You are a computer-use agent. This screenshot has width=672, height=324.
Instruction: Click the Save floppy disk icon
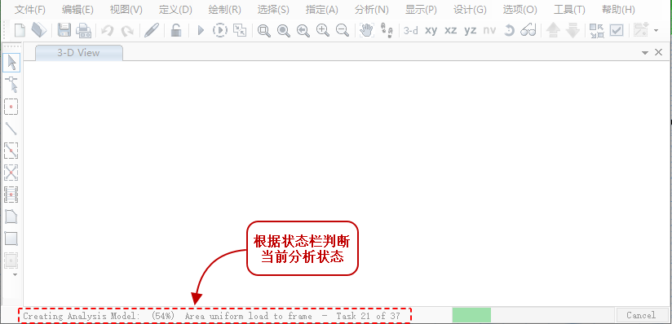64,30
